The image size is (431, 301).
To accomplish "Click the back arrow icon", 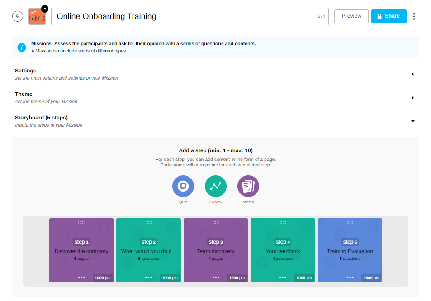I will point(17,16).
